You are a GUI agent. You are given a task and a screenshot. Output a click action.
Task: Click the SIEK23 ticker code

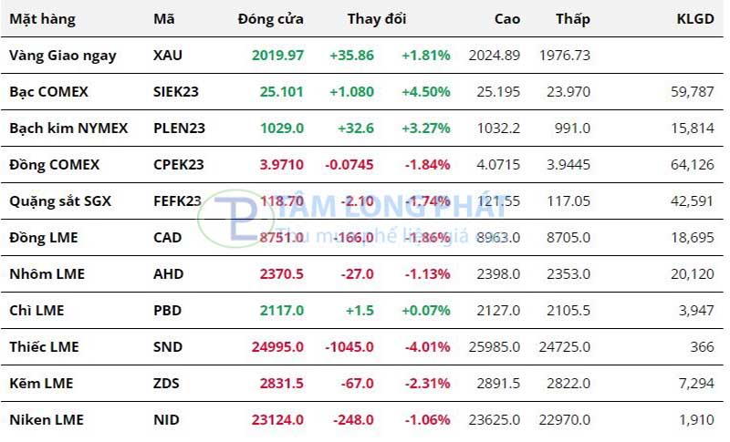(176, 92)
